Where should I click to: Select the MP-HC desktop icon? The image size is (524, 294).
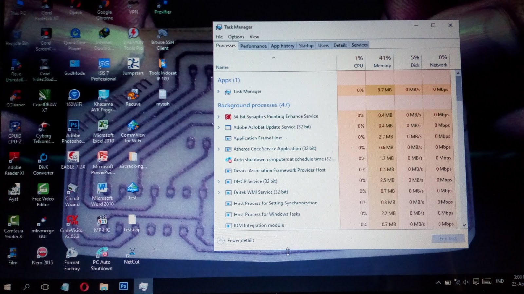pyautogui.click(x=102, y=224)
